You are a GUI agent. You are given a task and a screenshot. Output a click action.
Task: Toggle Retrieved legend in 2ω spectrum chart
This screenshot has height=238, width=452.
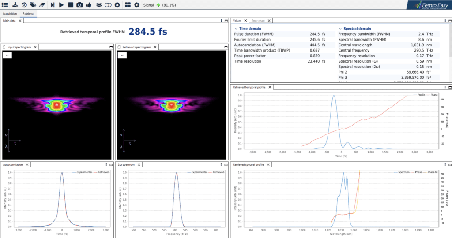pyautogui.click(x=216, y=172)
